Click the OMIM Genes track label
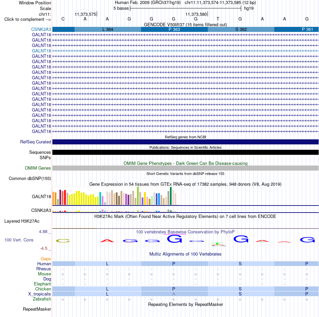 [38, 168]
